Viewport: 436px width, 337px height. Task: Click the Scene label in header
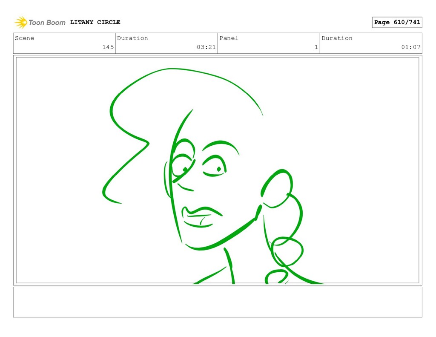(24, 38)
